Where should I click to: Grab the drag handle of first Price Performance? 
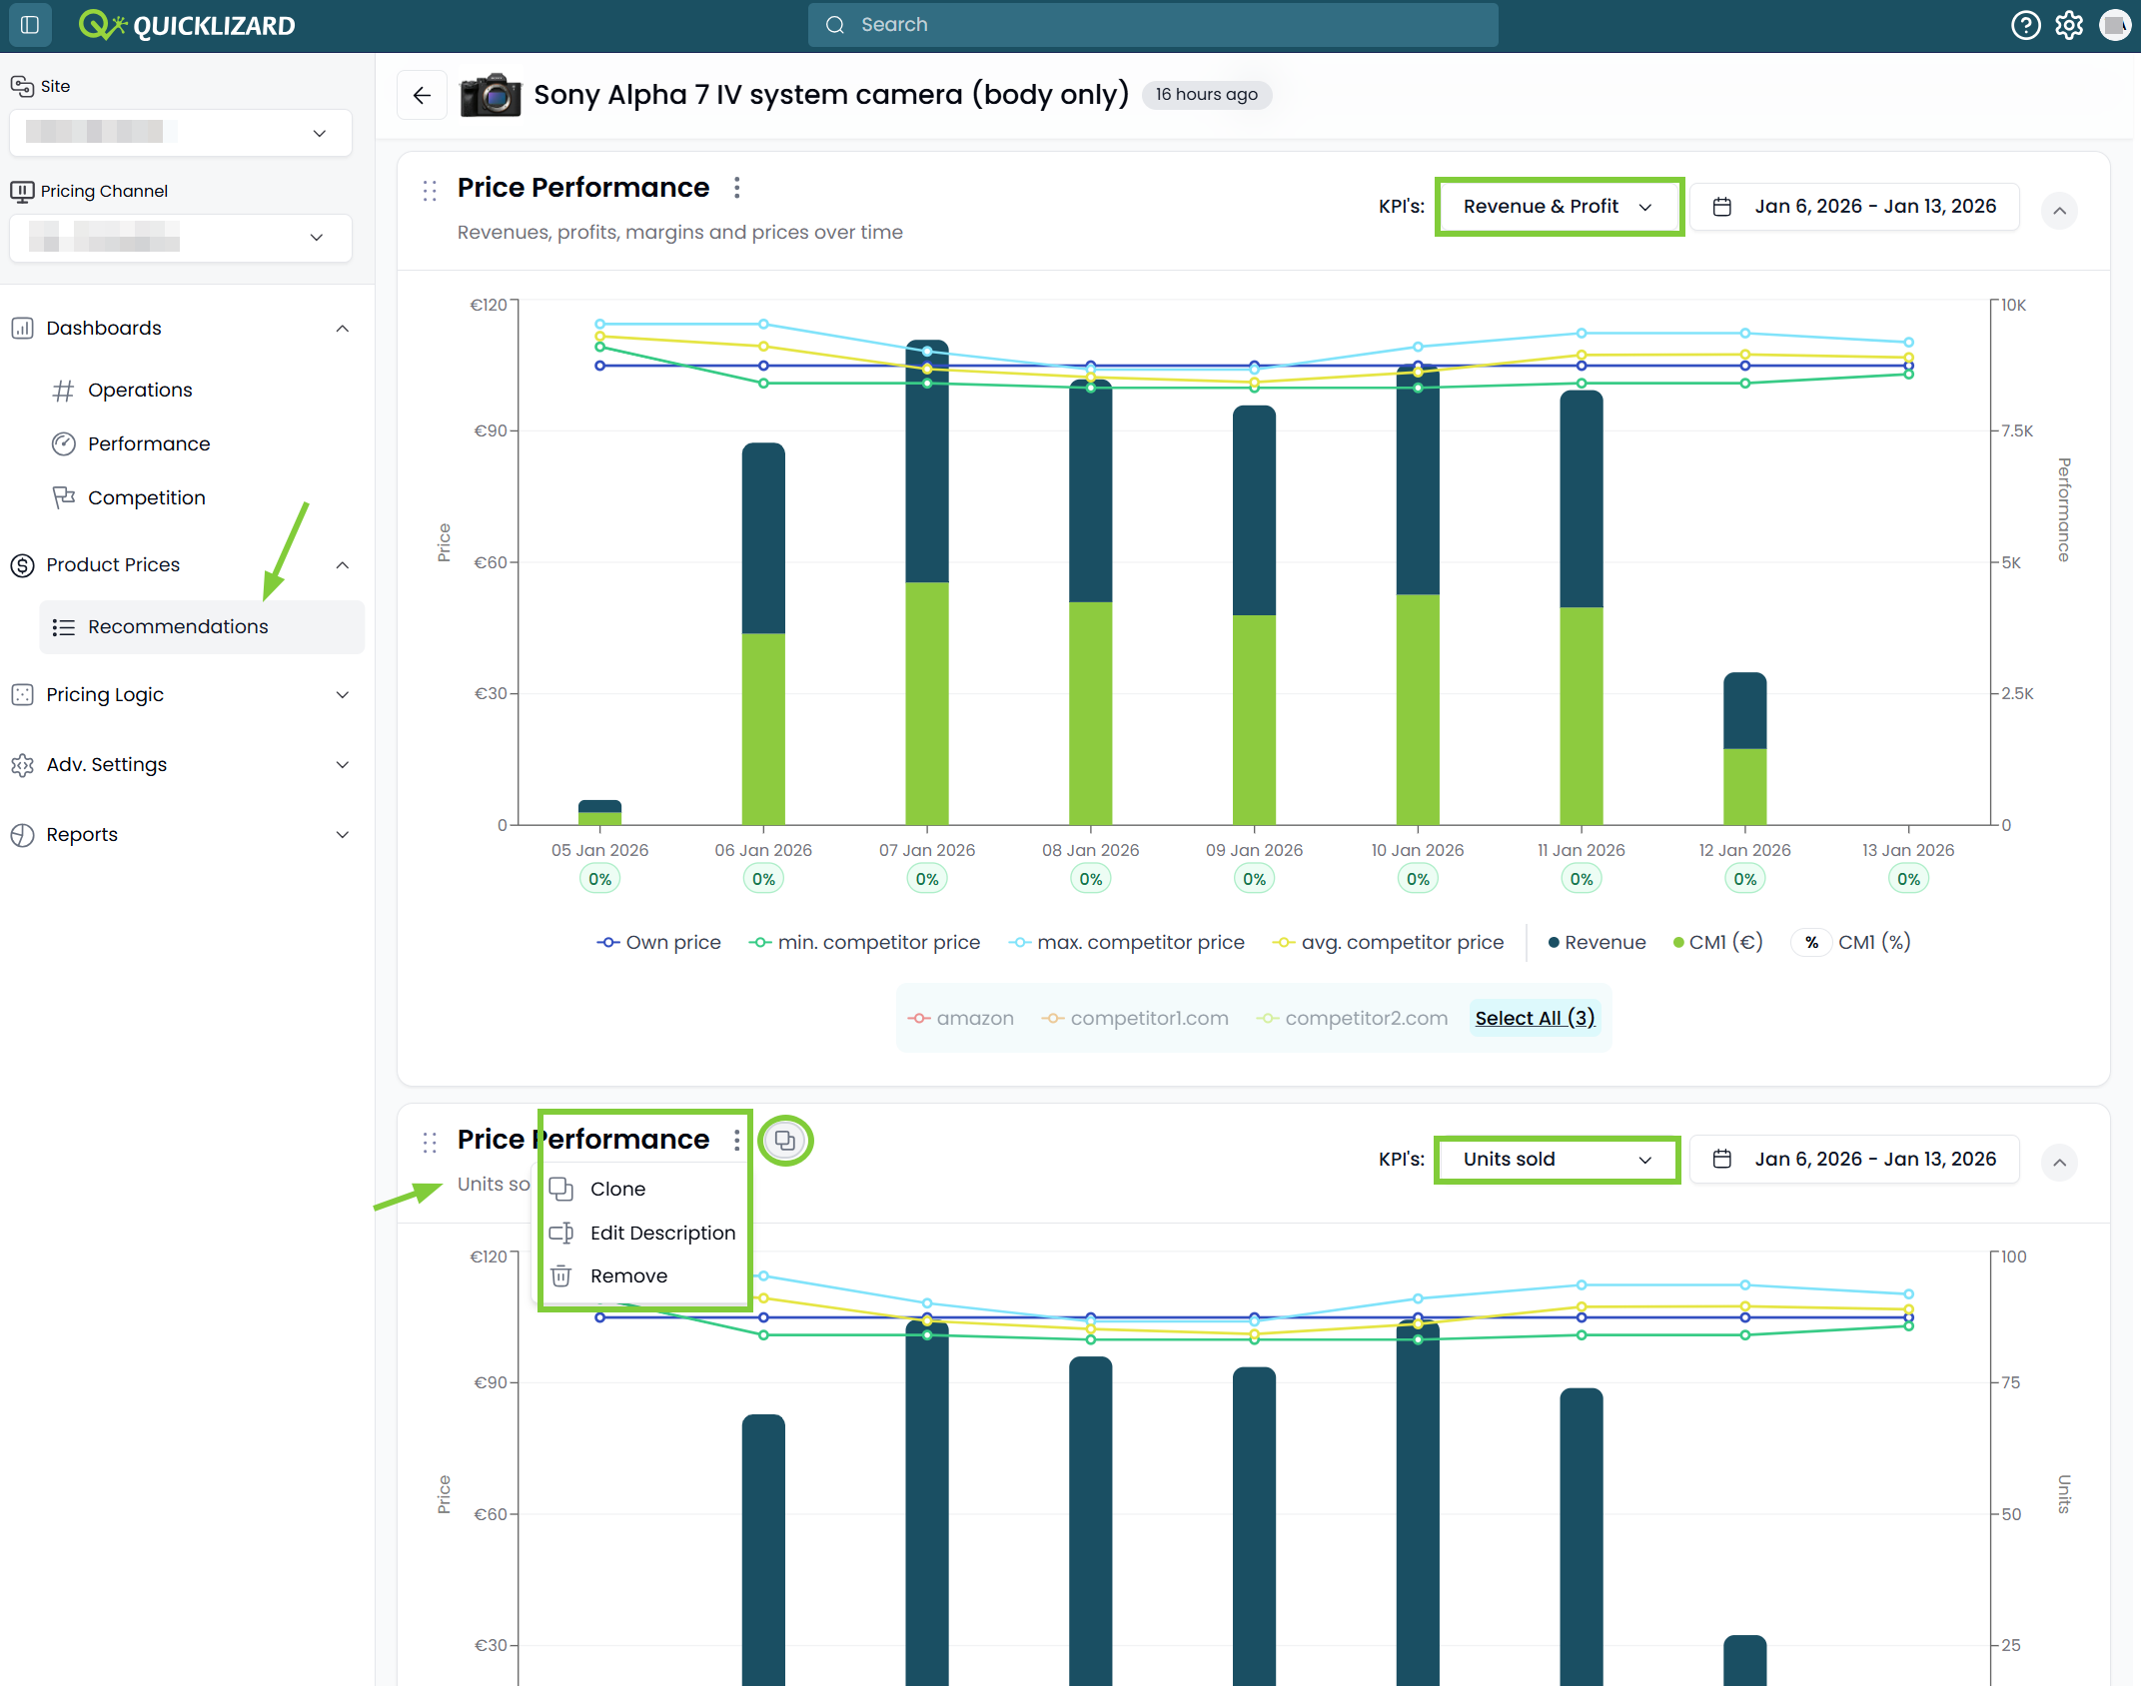(430, 190)
